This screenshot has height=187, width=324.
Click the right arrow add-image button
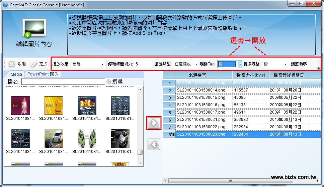click(154, 123)
